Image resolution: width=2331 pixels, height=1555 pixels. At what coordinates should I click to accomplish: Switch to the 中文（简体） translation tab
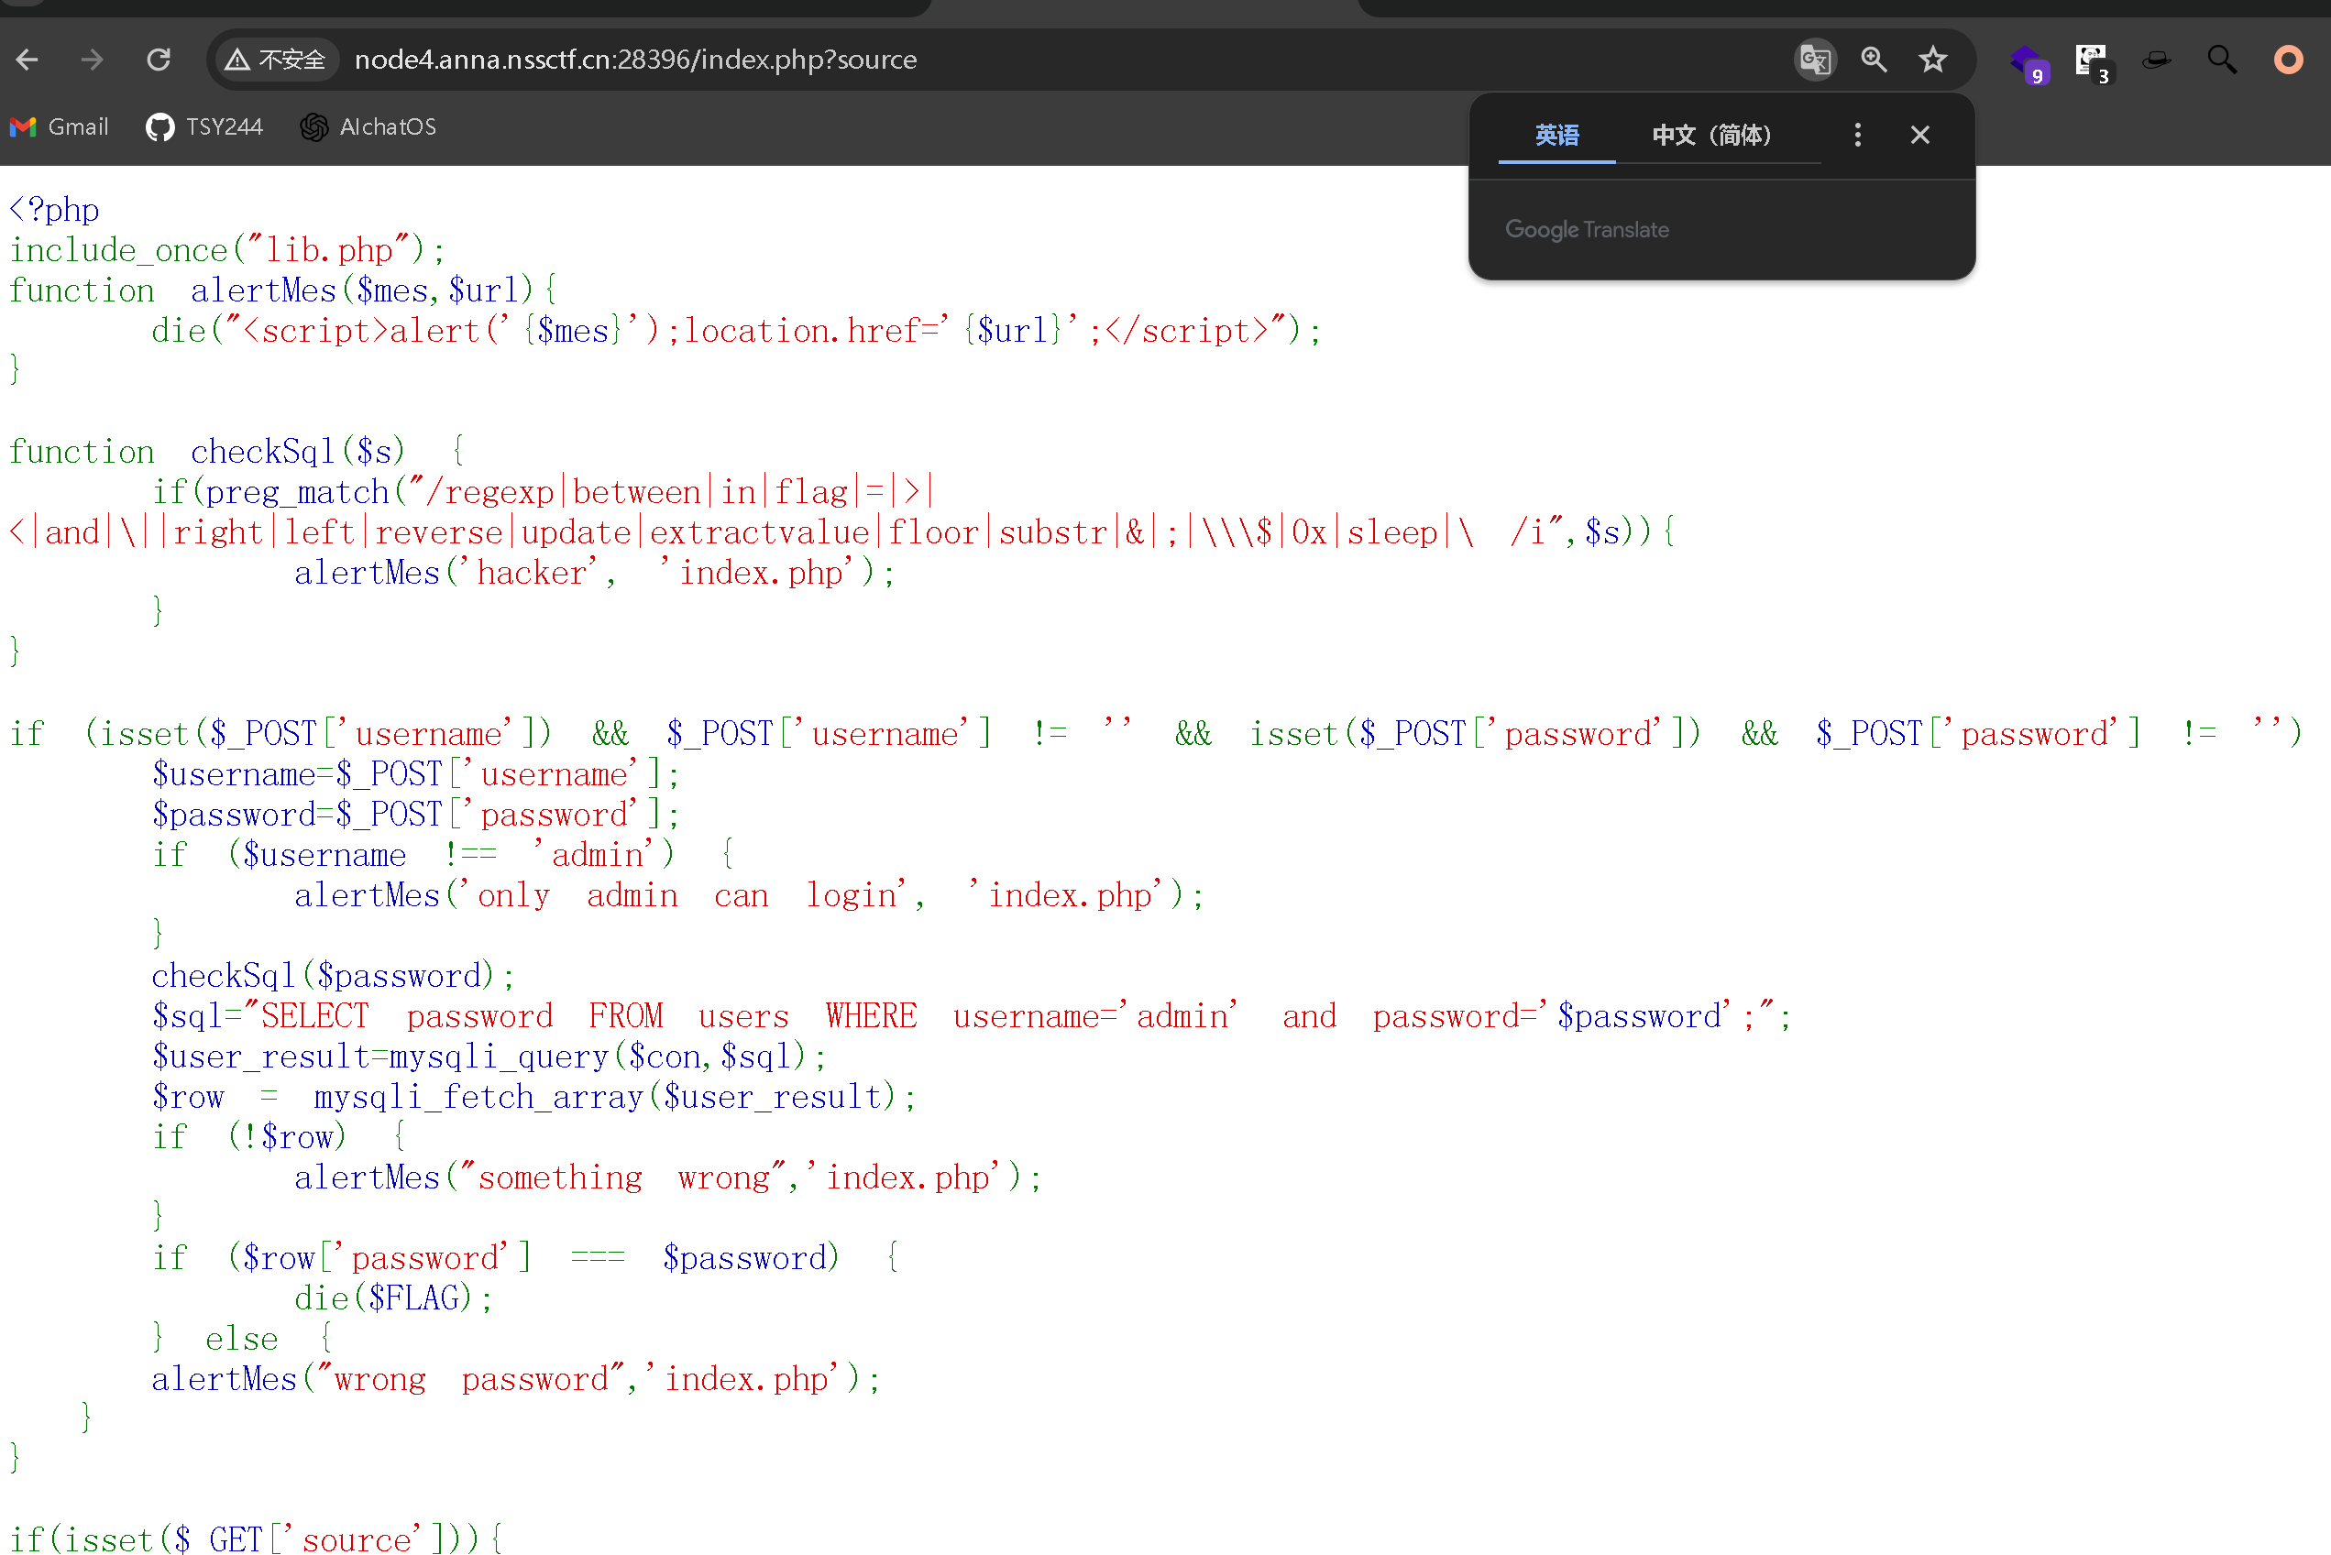1711,135
